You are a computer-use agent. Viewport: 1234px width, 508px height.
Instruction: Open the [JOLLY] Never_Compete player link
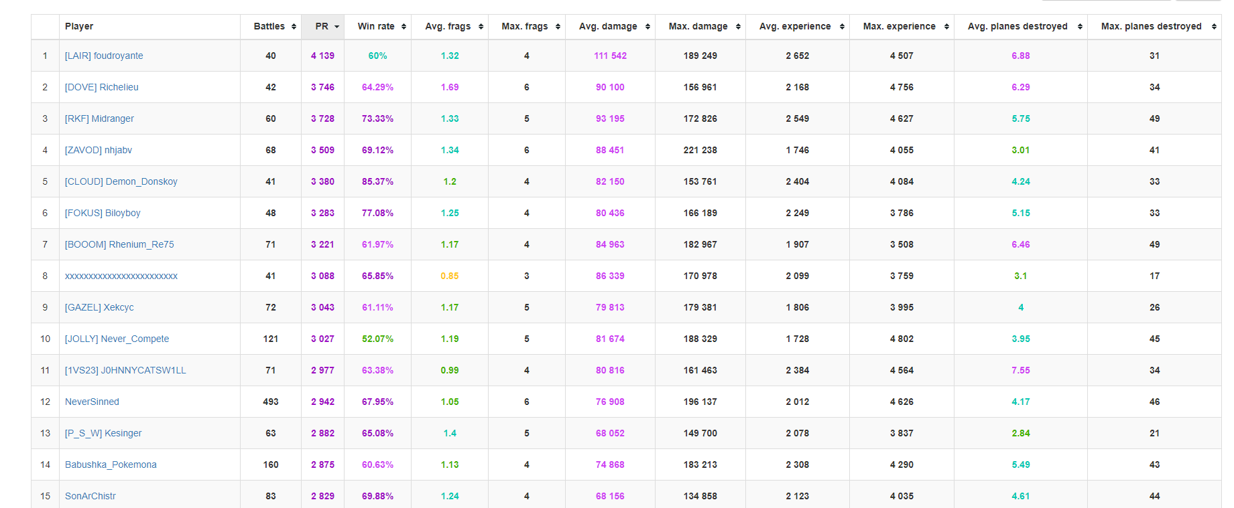tap(117, 339)
